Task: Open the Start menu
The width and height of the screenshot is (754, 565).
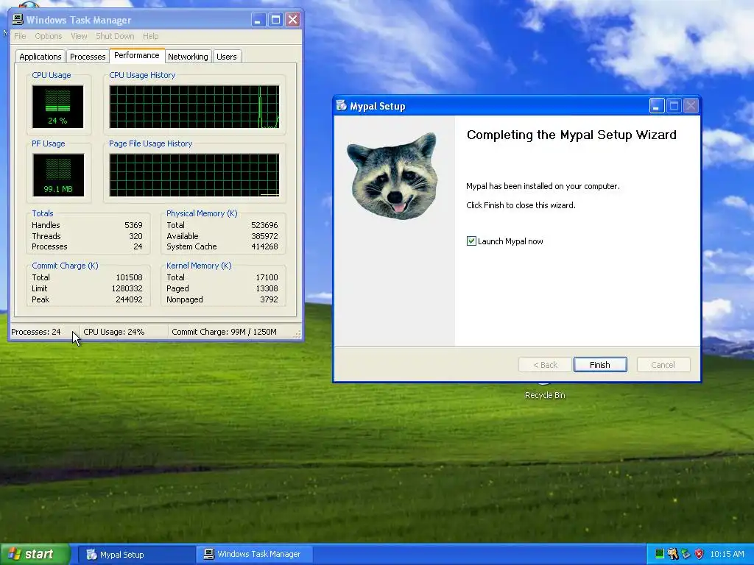Action: coord(35,554)
